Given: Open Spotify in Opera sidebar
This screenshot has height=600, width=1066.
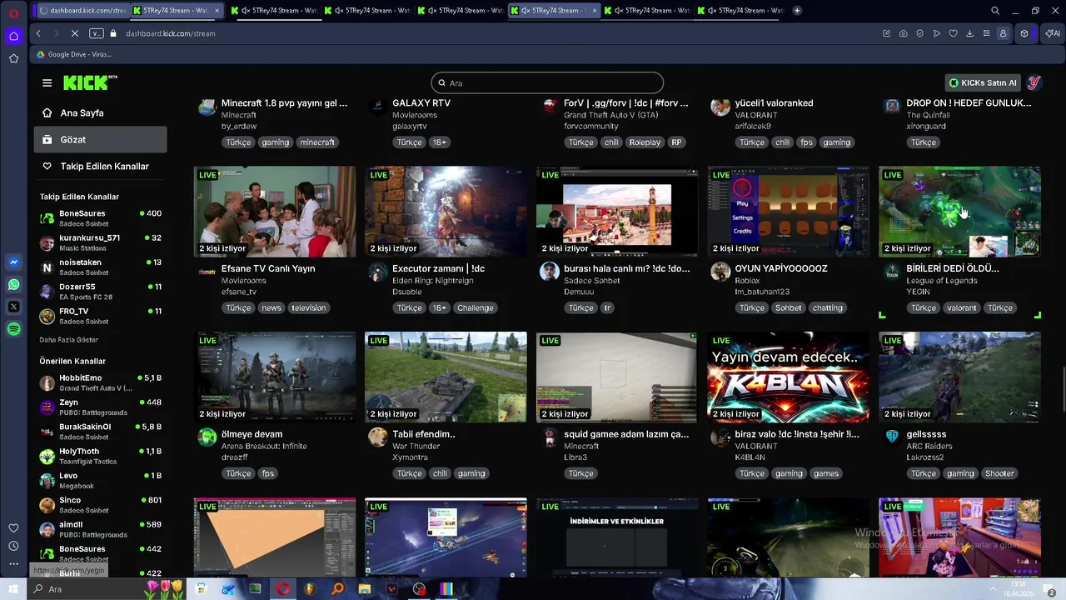Looking at the screenshot, I should coord(13,329).
